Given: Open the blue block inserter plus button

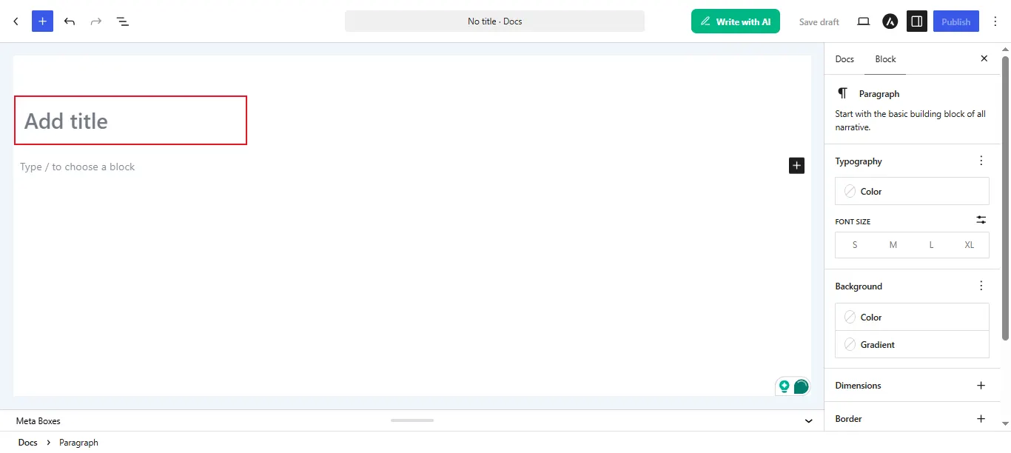Looking at the screenshot, I should [x=42, y=21].
